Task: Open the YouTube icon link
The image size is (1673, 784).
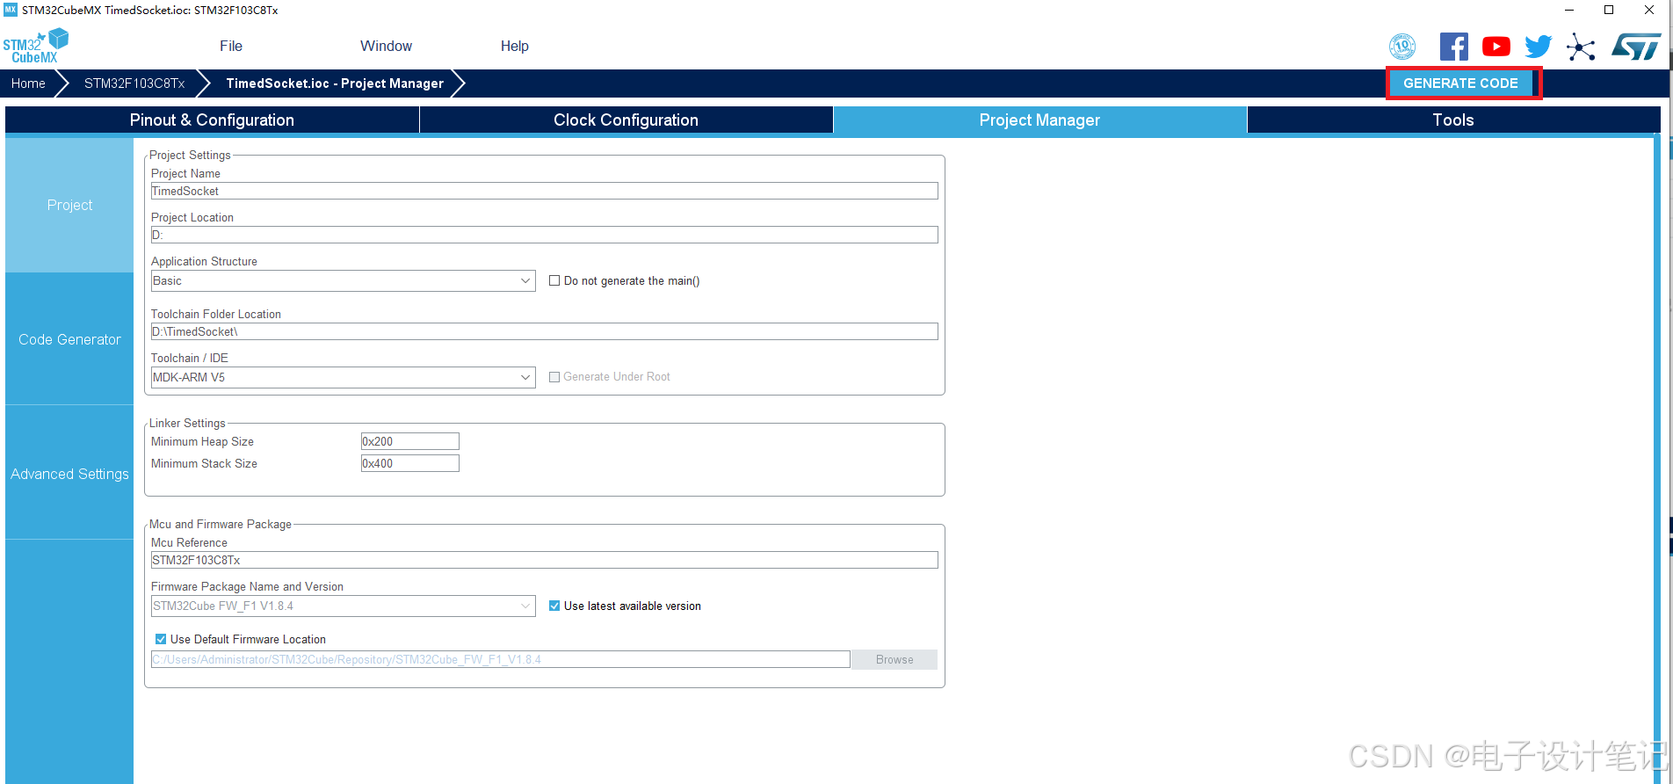Action: (1496, 47)
